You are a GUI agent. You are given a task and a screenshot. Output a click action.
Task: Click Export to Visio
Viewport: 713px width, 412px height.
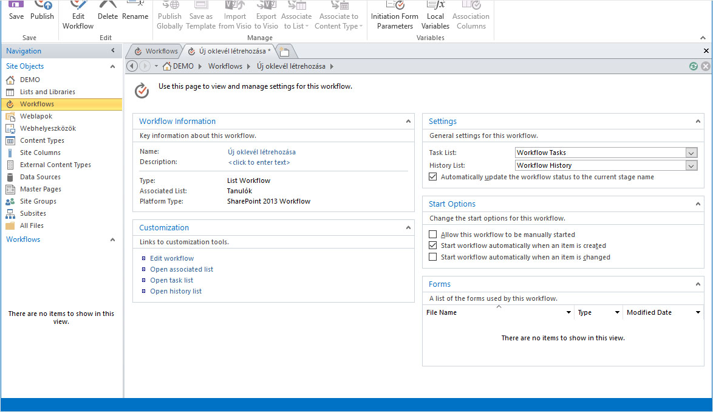(x=266, y=15)
